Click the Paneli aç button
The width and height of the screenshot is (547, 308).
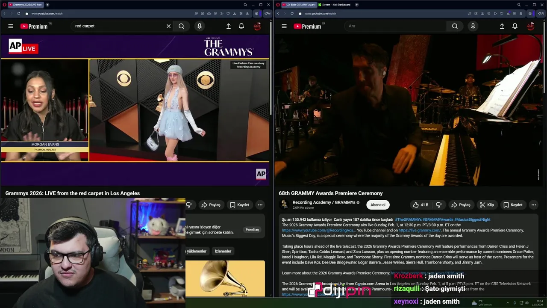(252, 230)
